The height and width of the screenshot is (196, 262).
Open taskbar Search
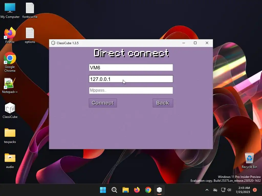tap(114, 190)
